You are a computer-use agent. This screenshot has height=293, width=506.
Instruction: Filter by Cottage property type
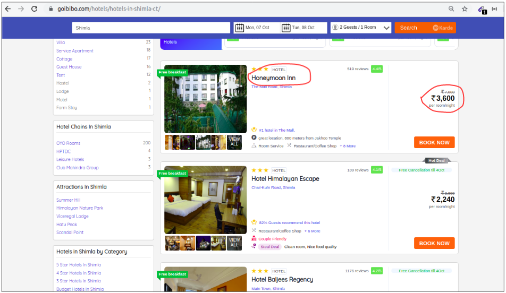coord(64,59)
